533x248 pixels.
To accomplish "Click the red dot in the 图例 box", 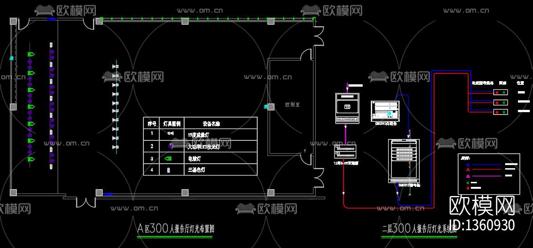I will (468, 187).
